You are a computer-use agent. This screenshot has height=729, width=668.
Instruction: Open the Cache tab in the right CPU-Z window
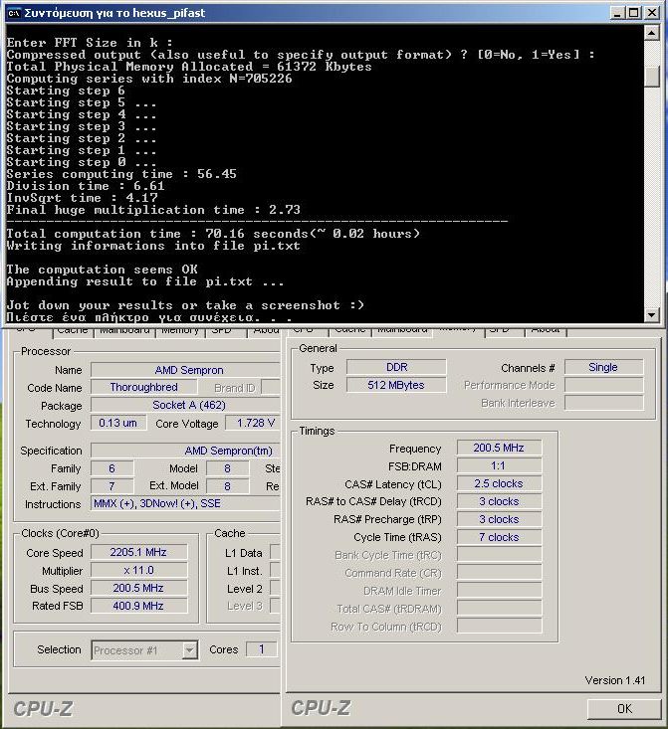pyautogui.click(x=349, y=330)
